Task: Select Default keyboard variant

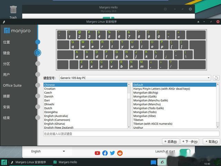Action: tap(174, 85)
